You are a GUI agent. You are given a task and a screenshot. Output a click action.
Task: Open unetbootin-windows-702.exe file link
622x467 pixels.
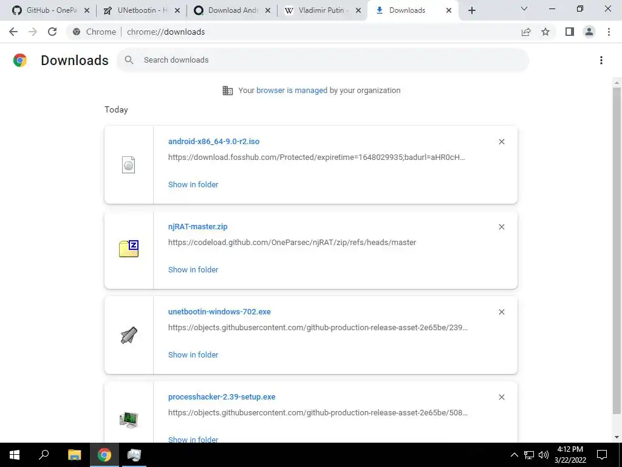219,311
